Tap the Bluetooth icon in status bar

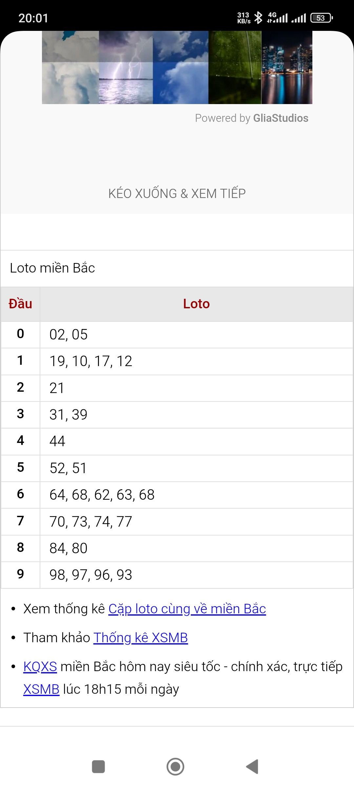point(258,18)
